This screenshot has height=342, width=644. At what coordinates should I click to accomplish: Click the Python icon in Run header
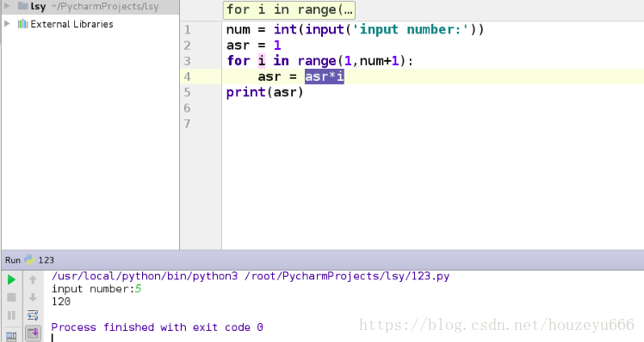pos(29,260)
